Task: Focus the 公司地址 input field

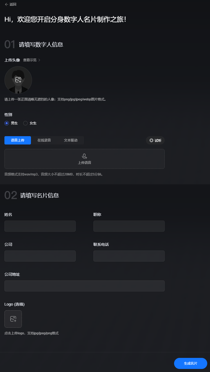Action: (85, 286)
